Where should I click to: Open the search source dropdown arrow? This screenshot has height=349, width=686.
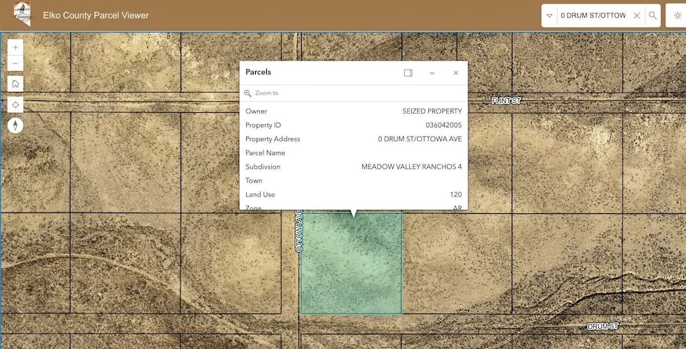(549, 15)
